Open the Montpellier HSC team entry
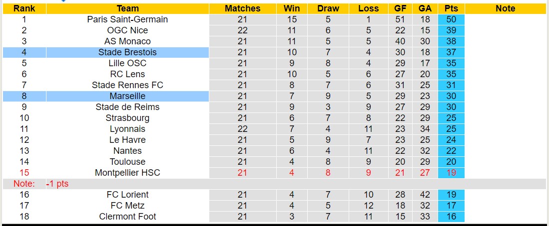 127,173
